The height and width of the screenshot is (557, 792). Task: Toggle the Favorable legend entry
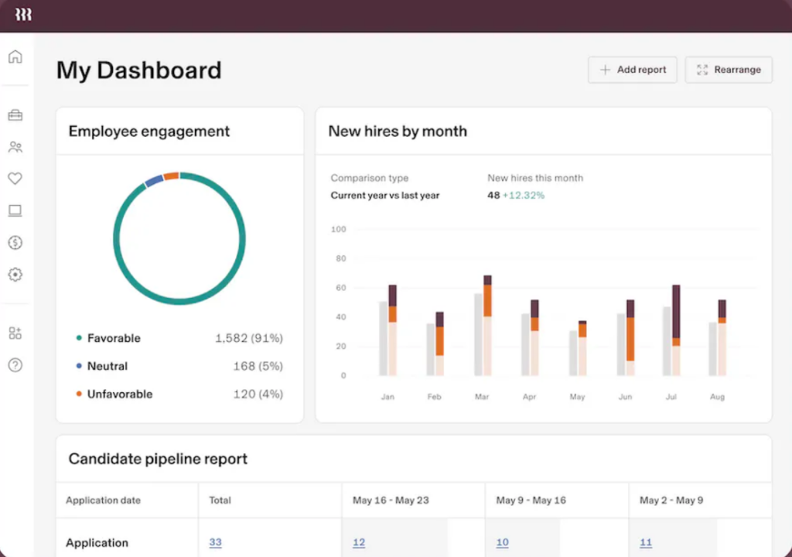(113, 338)
